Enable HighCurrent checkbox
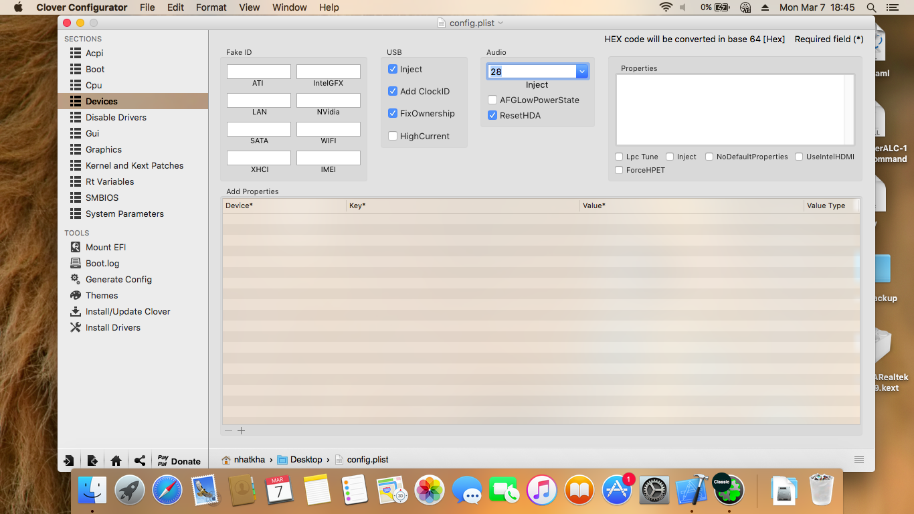914x514 pixels. [x=393, y=136]
